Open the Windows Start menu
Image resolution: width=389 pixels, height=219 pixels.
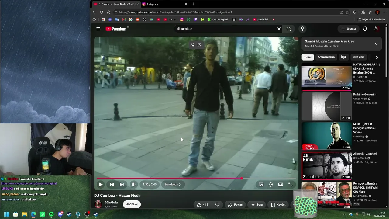(7, 214)
